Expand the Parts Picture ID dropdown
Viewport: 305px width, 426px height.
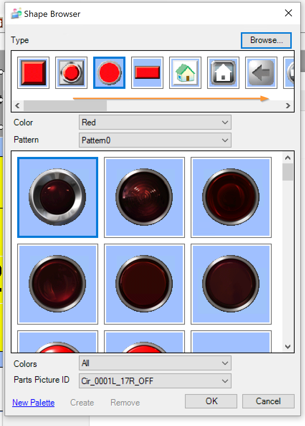pos(155,381)
